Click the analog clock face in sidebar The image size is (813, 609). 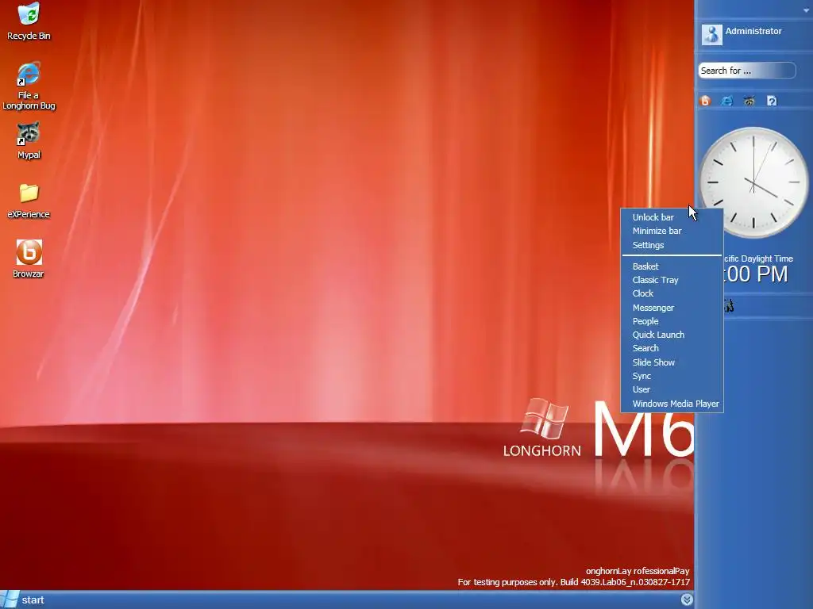753,182
